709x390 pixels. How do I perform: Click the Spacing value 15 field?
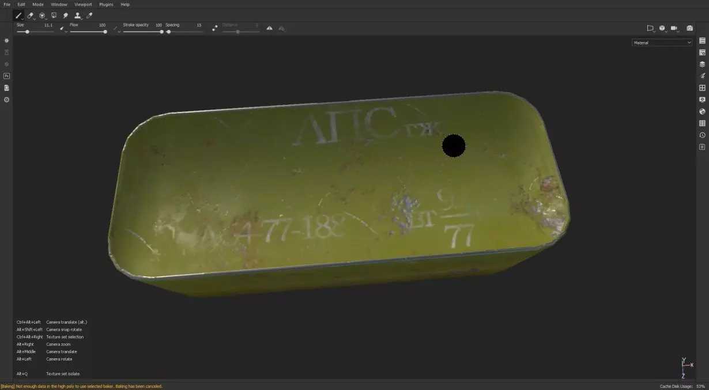[x=199, y=25]
